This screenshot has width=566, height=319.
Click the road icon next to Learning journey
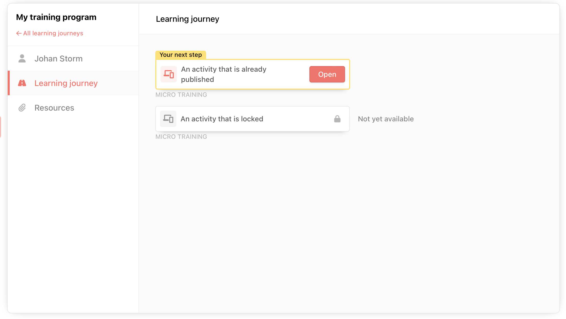tap(22, 83)
